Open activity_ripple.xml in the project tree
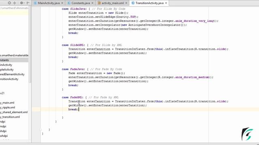259x145 pixels. (7, 108)
